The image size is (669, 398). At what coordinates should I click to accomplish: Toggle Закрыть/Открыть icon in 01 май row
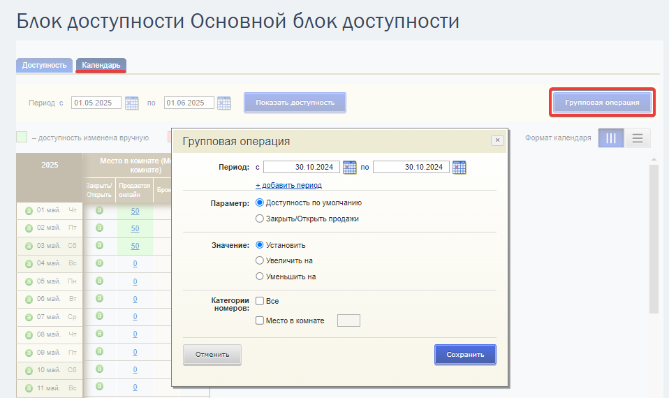pyautogui.click(x=99, y=210)
